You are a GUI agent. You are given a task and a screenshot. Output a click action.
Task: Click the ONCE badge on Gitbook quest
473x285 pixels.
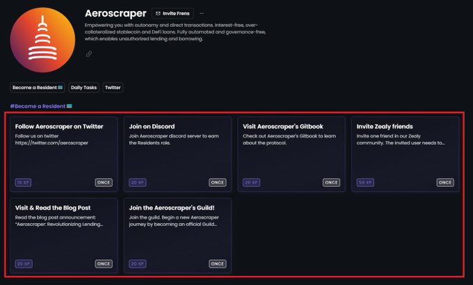(331, 182)
